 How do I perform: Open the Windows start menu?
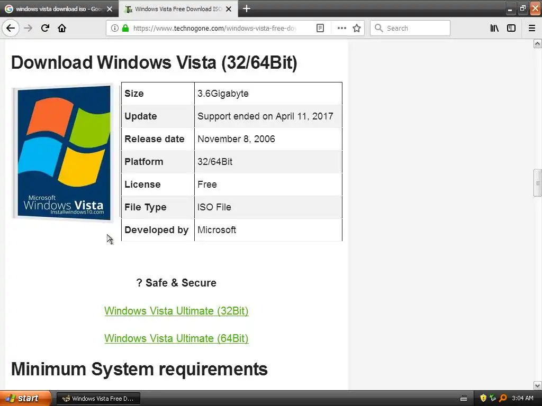pyautogui.click(x=25, y=398)
